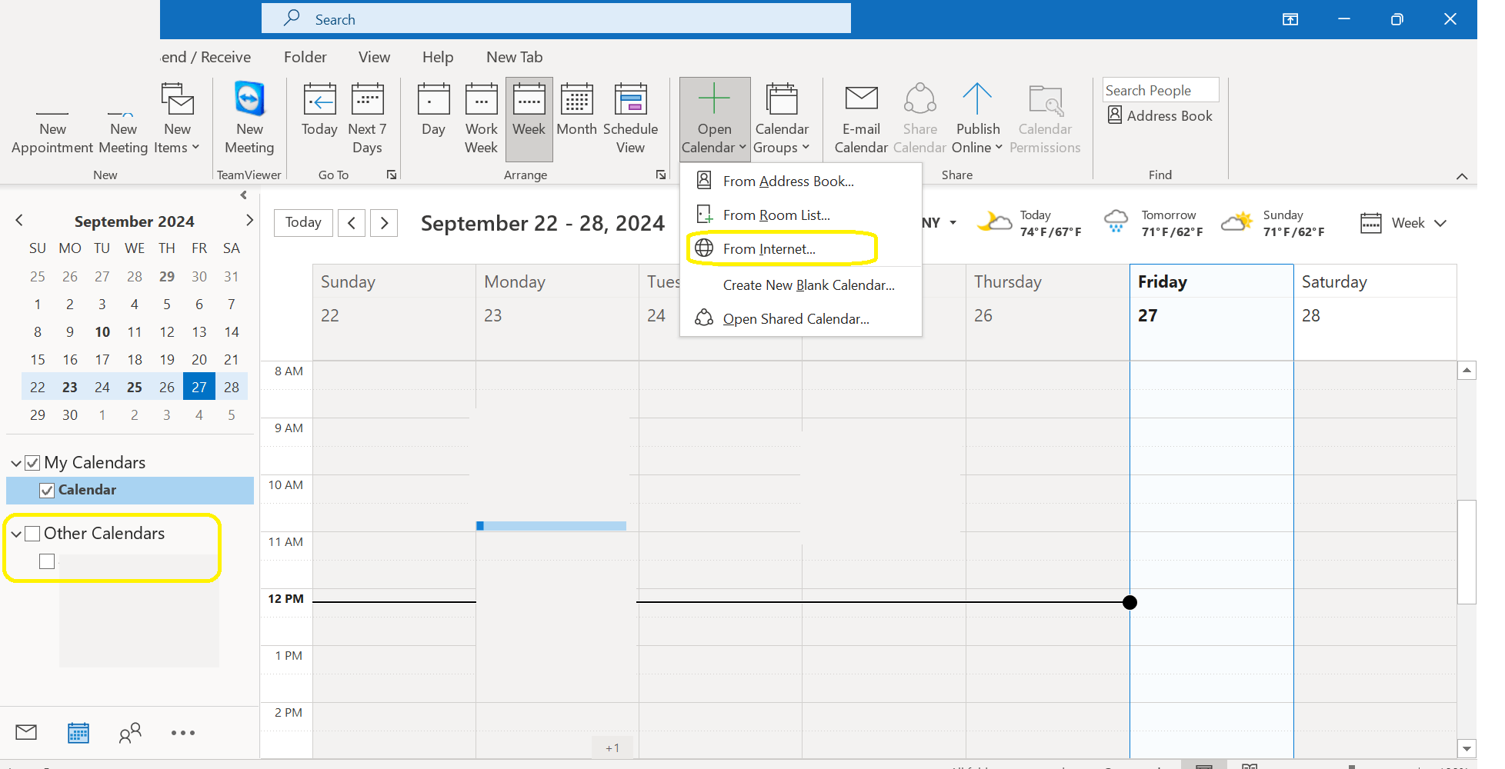Toggle the My Calendars checkbox
The image size is (1505, 769).
pyautogui.click(x=32, y=462)
